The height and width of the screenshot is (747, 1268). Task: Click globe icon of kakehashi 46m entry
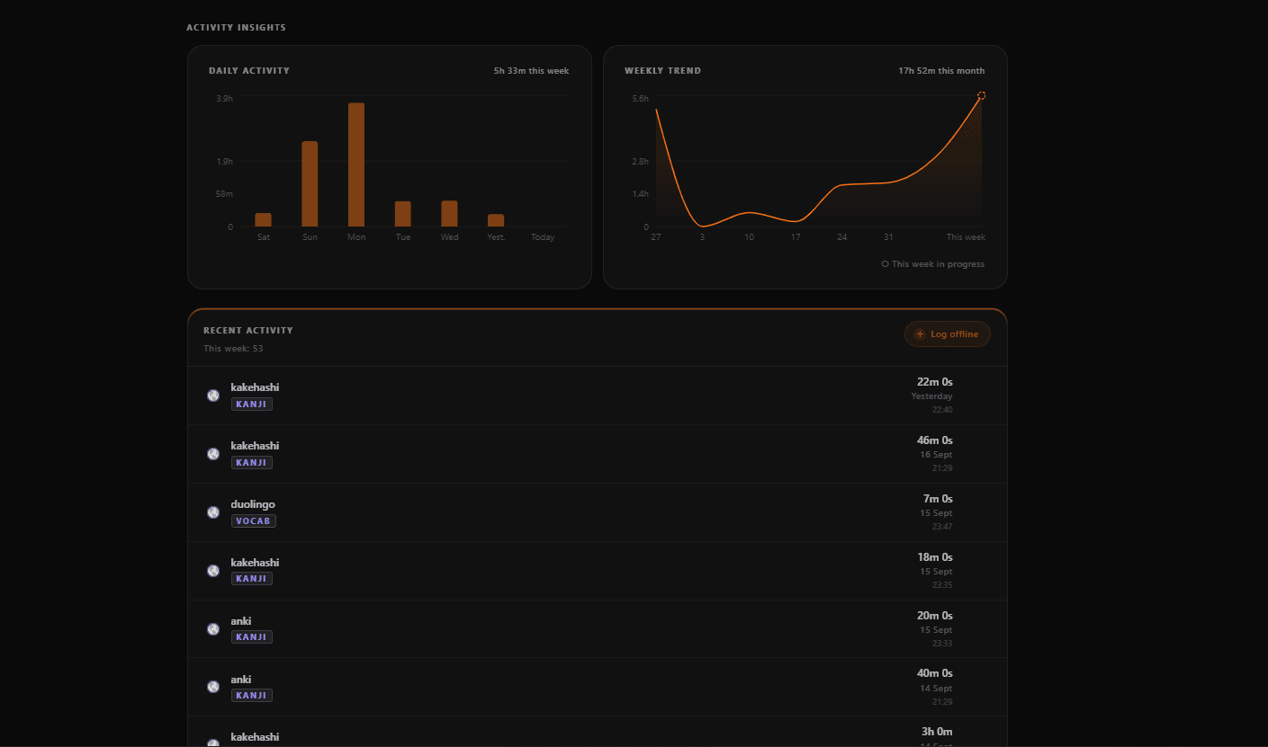[213, 454]
